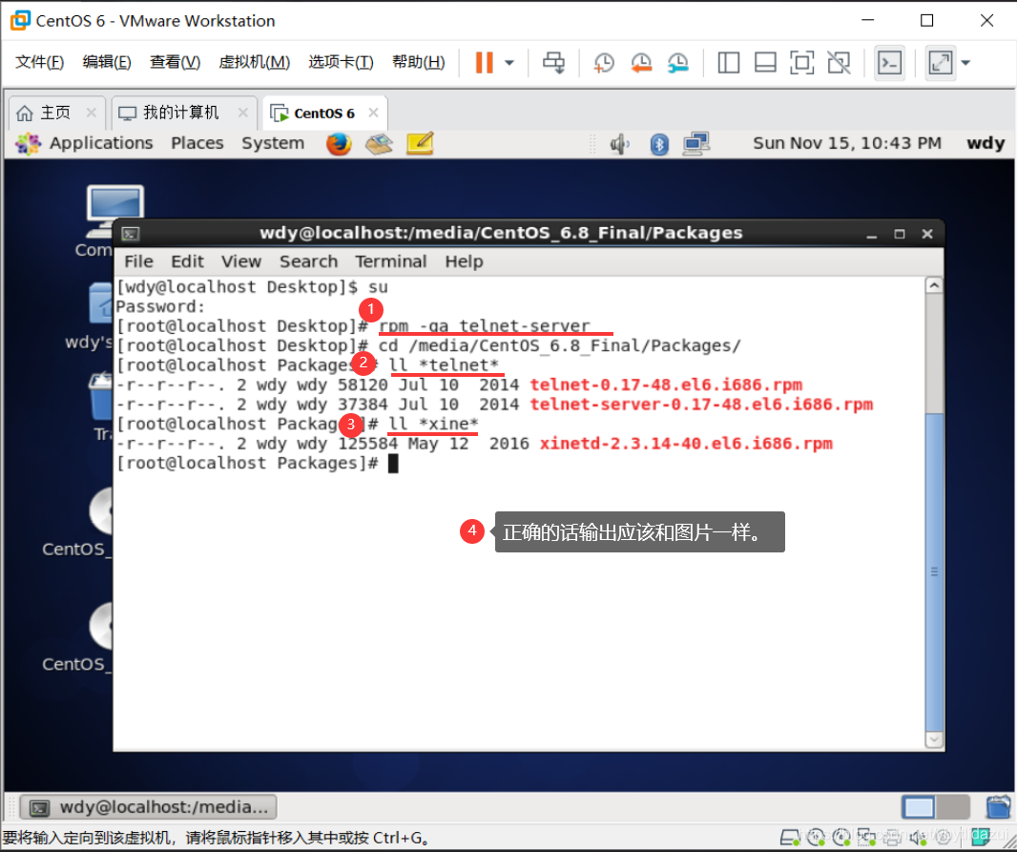Send Ctrl+Alt+Del to the VM
The width and height of the screenshot is (1017, 852).
553,62
